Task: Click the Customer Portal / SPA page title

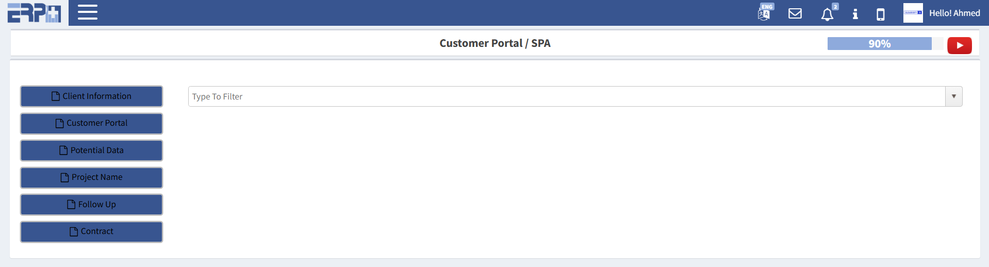Action: pos(494,43)
